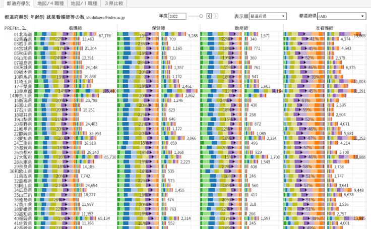Go to previous year arrow button
The height and width of the screenshot is (229, 371).
tap(209, 16)
